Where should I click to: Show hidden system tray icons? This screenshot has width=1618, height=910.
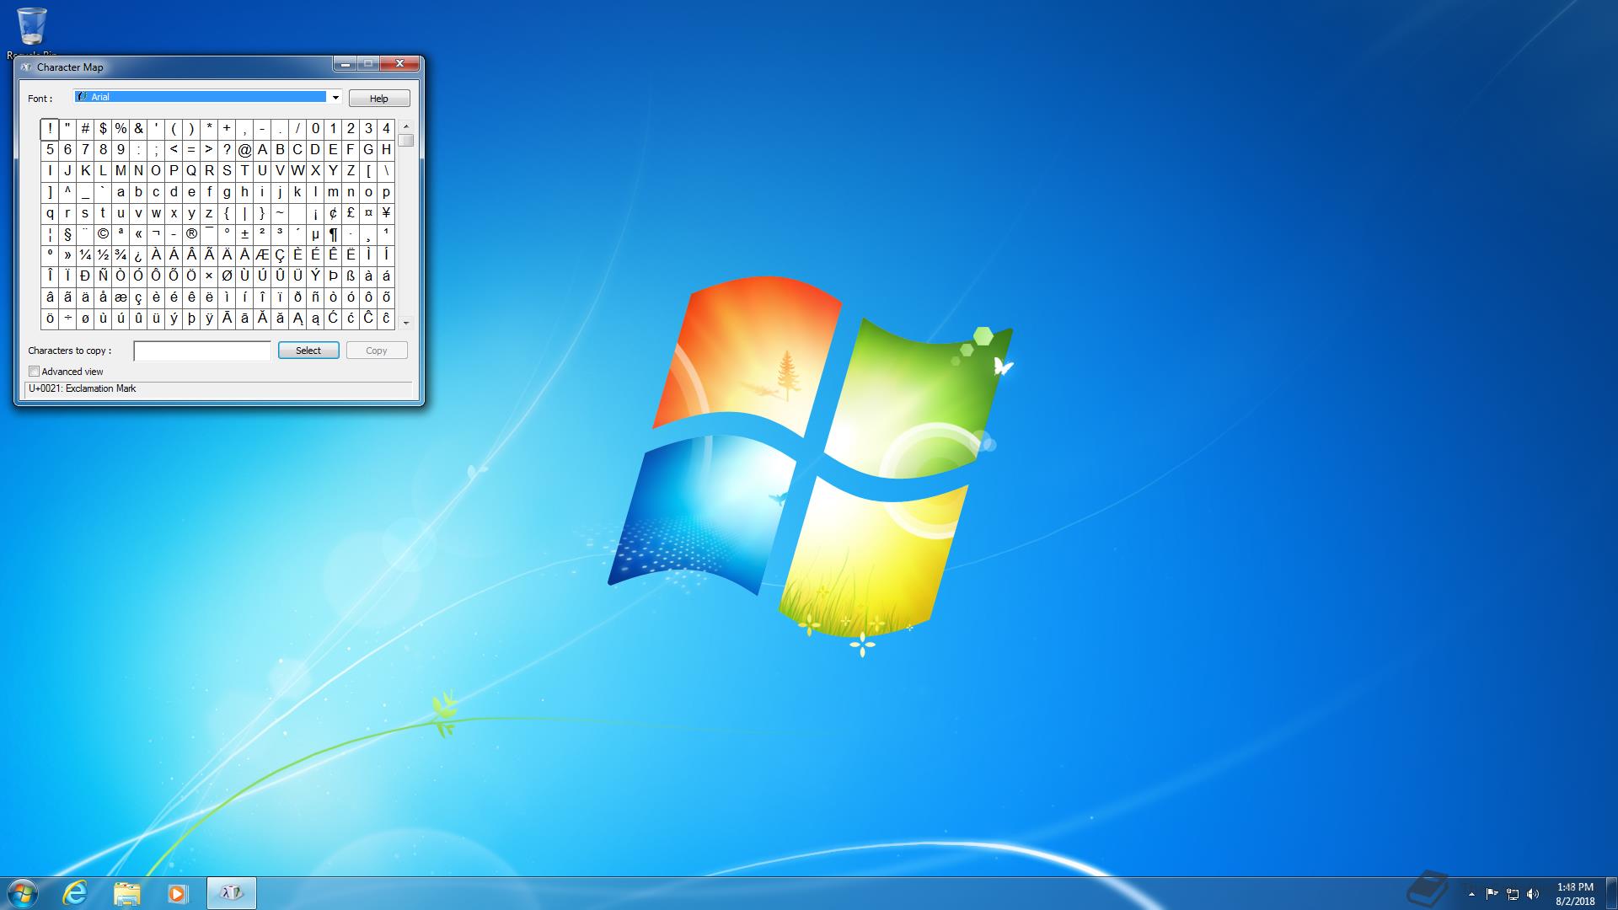pyautogui.click(x=1471, y=894)
